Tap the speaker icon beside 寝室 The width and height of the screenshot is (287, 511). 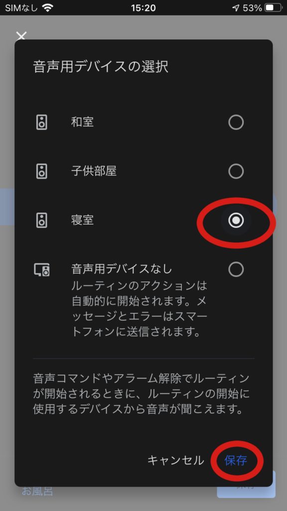coord(42,220)
